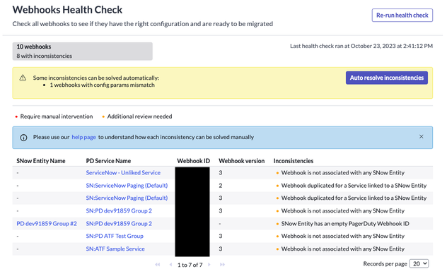This screenshot has height=274, width=447.
Task: Click '1 webhooks with config params mismatch'
Action: click(102, 85)
